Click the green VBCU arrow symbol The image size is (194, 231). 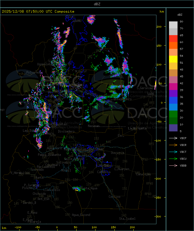point(173,159)
